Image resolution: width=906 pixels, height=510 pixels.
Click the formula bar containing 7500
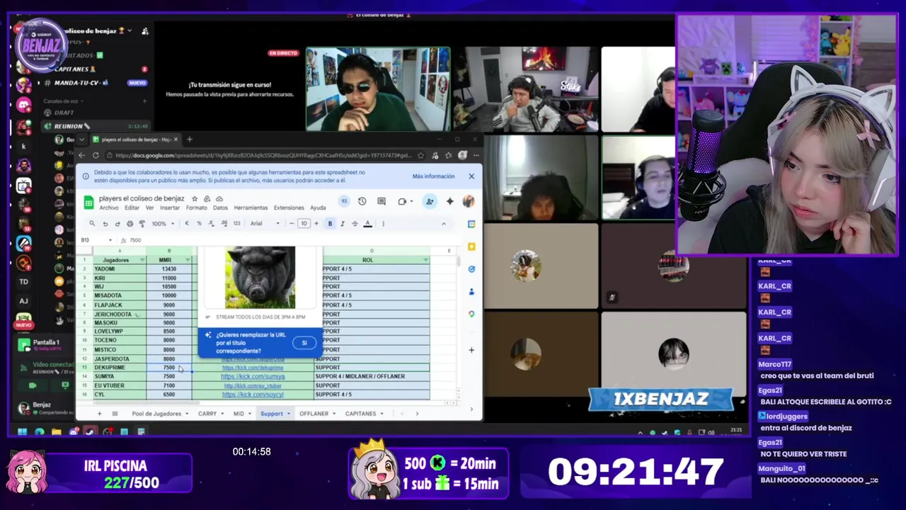tap(290, 240)
